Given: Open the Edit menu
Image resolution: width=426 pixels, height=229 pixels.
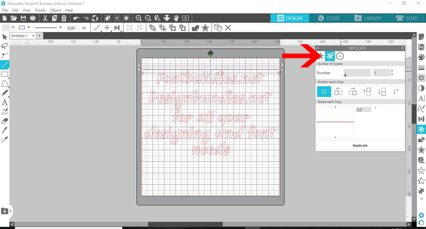Looking at the screenshot, I should click(x=15, y=10).
